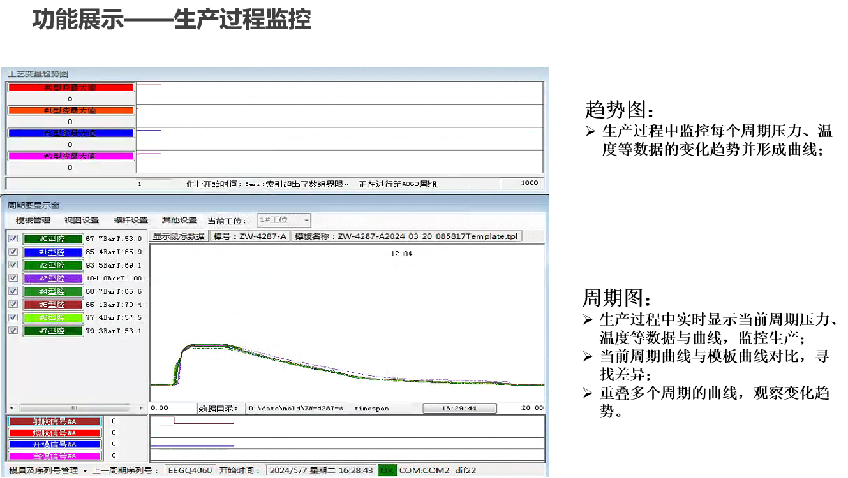The height and width of the screenshot is (478, 848).
Task: Click the right arrow of horizontal scrollbar
Action: tap(141, 408)
